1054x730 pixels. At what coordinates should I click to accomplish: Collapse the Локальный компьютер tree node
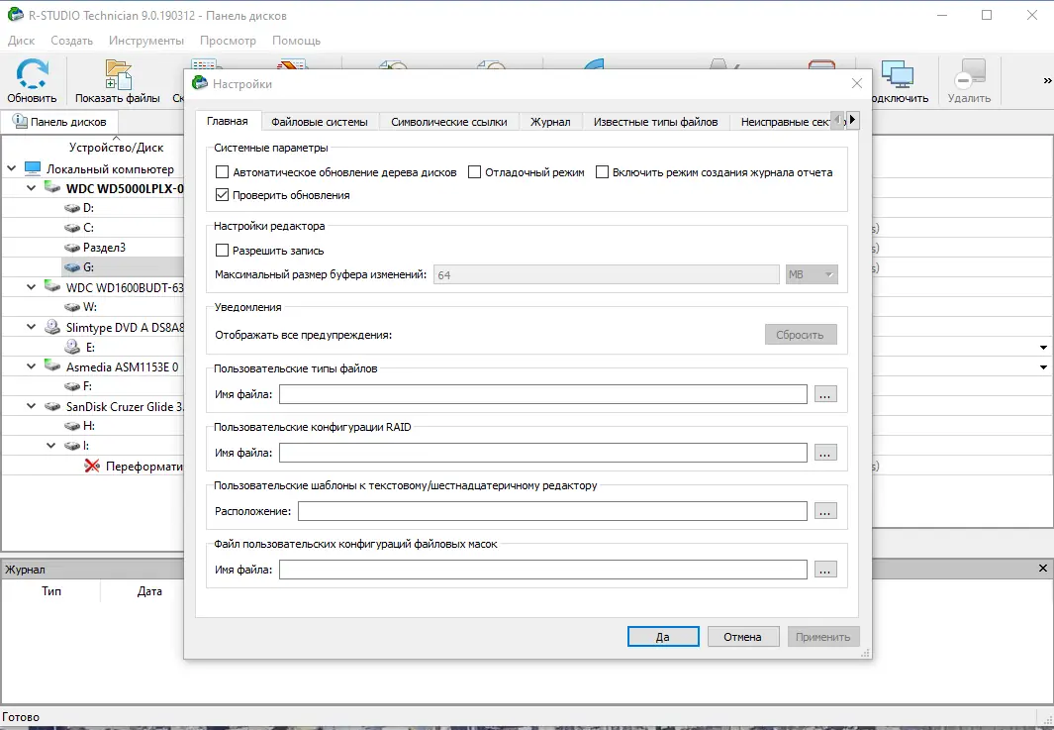(x=12, y=168)
